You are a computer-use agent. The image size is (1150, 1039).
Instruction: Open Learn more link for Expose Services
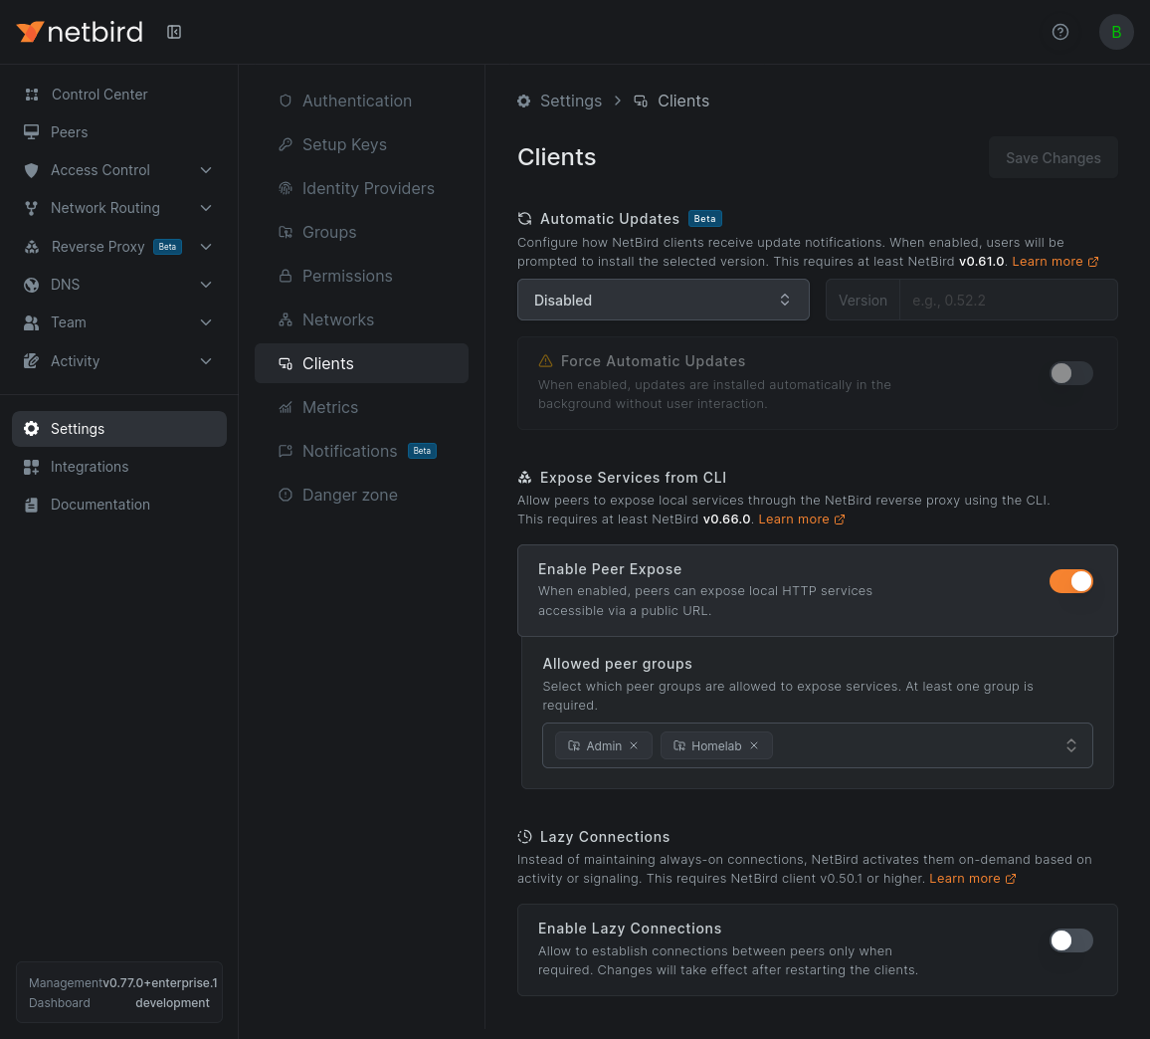(801, 519)
